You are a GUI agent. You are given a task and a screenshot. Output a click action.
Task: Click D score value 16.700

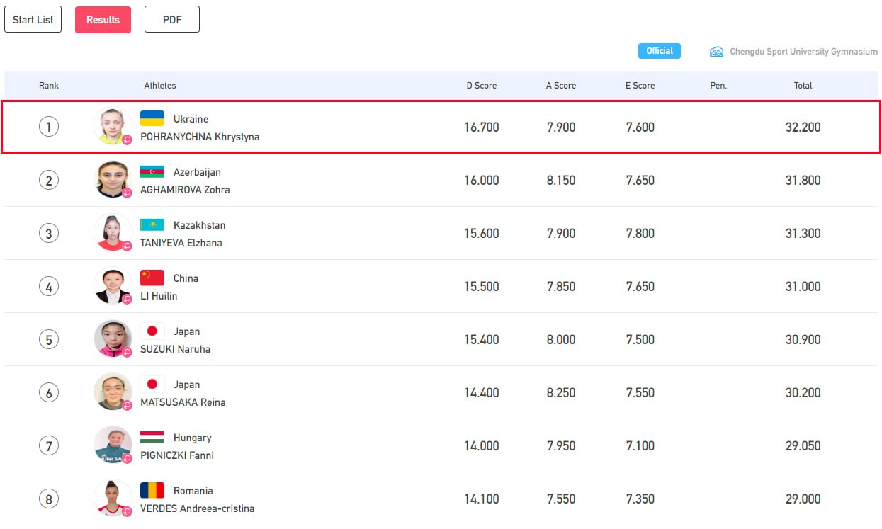click(482, 127)
